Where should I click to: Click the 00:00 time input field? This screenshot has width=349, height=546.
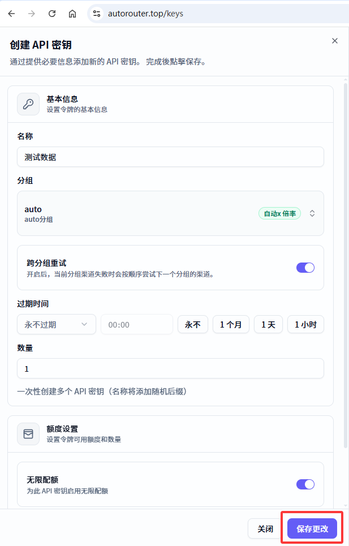click(x=137, y=325)
